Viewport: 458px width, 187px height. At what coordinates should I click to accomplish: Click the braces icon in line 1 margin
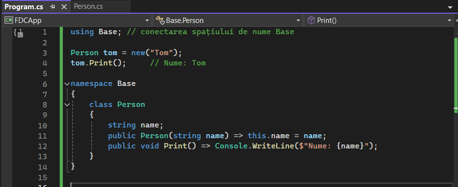click(18, 32)
